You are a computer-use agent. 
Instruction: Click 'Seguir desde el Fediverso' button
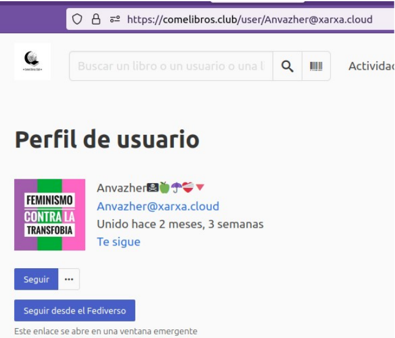(x=75, y=310)
